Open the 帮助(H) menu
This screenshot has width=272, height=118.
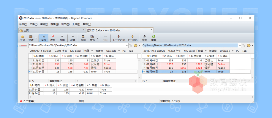[87, 24]
